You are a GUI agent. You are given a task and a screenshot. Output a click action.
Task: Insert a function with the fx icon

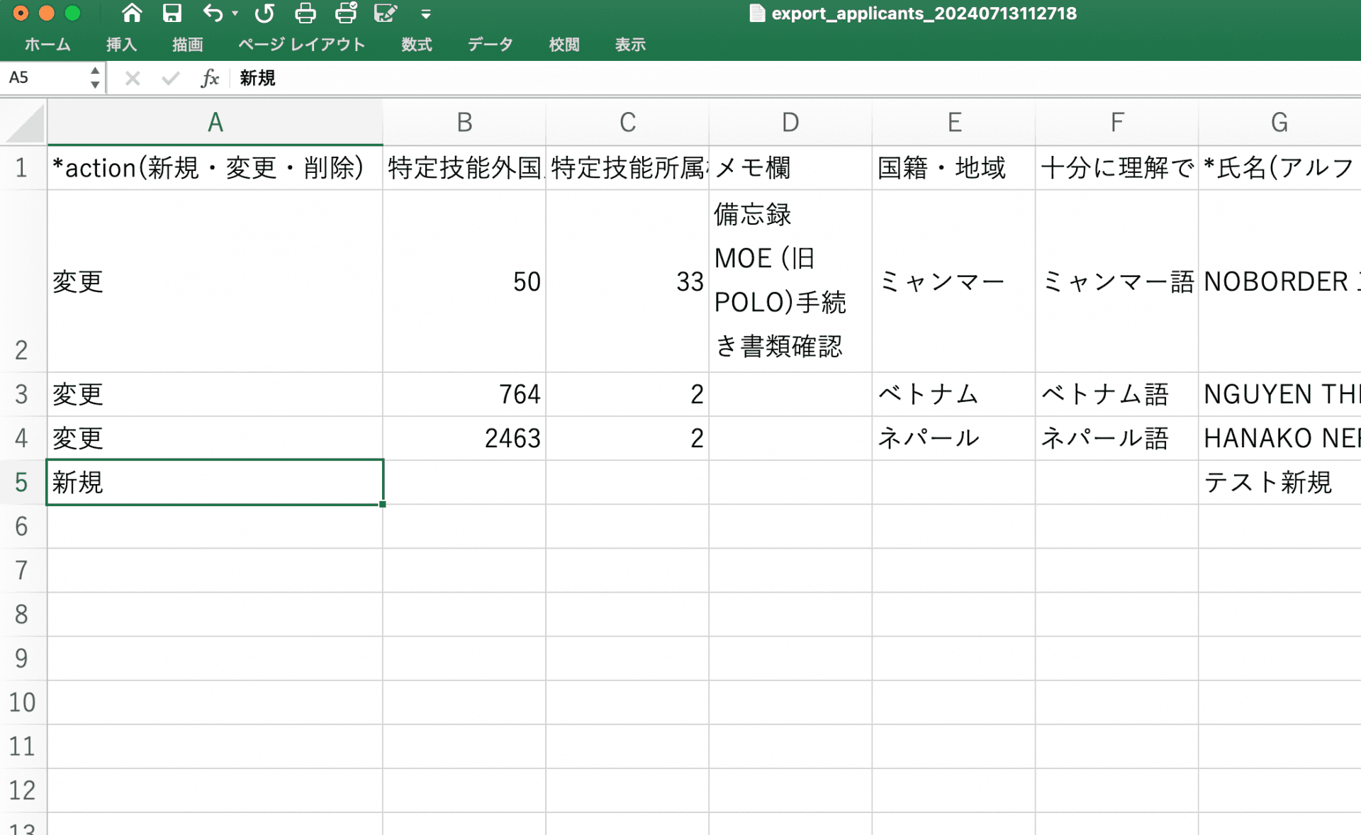click(210, 79)
